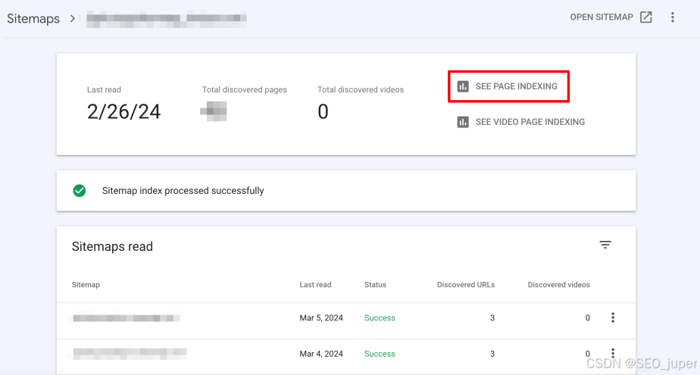Click the Discovered videos column header
The height and width of the screenshot is (375, 700).
pyautogui.click(x=558, y=285)
